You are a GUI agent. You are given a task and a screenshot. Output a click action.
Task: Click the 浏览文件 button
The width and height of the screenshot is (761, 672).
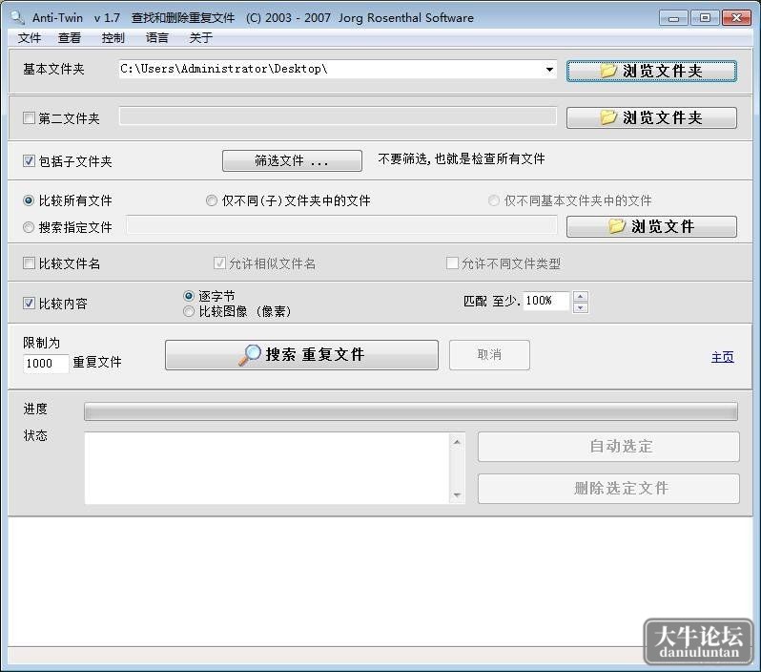651,226
